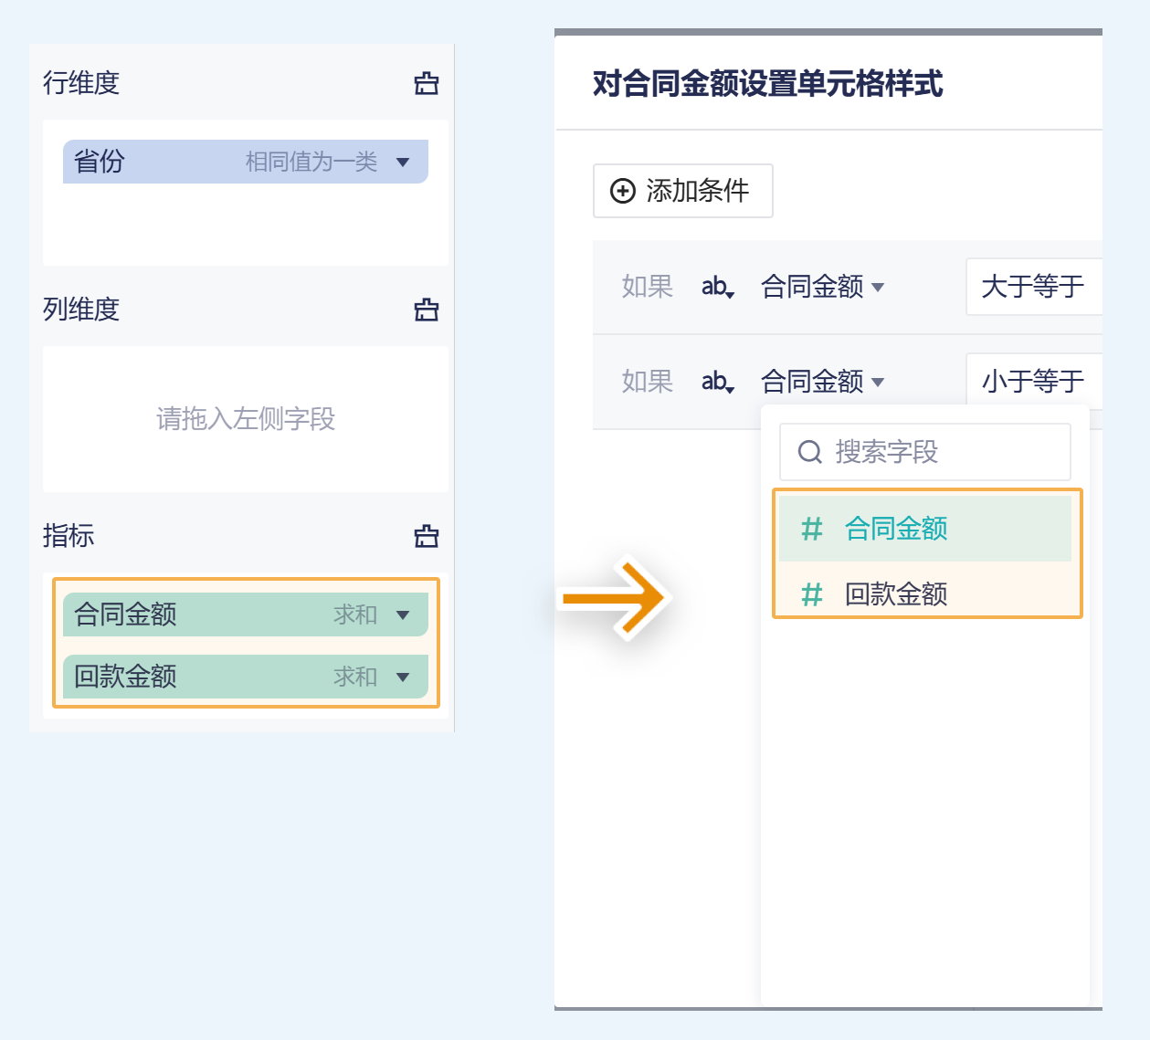Open the 小于等于 operator dropdown
Screen dimensions: 1150x1040
tap(1033, 382)
